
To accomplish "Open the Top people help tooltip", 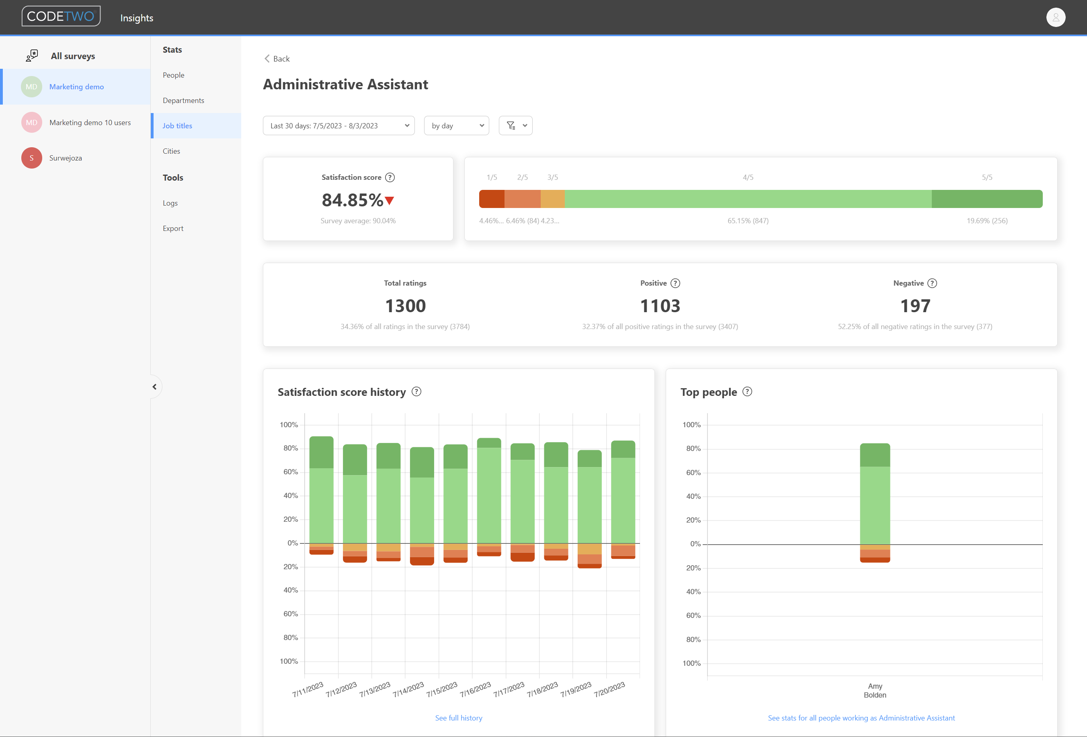I will [747, 392].
